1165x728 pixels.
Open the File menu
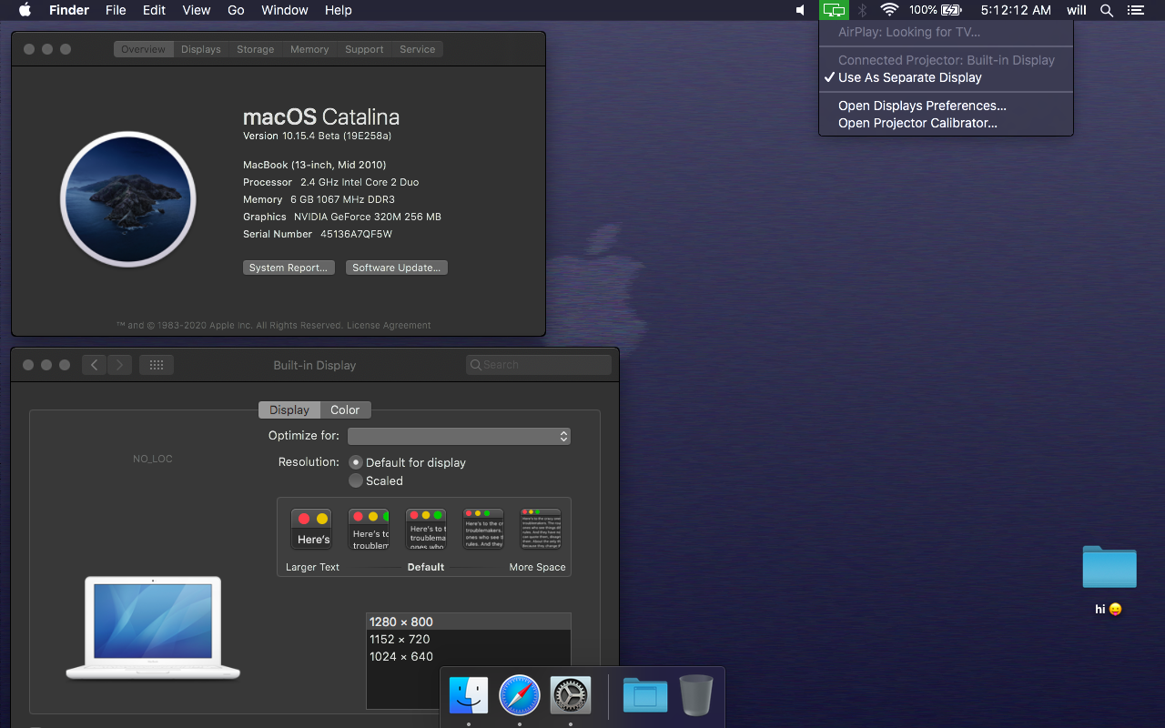116,10
